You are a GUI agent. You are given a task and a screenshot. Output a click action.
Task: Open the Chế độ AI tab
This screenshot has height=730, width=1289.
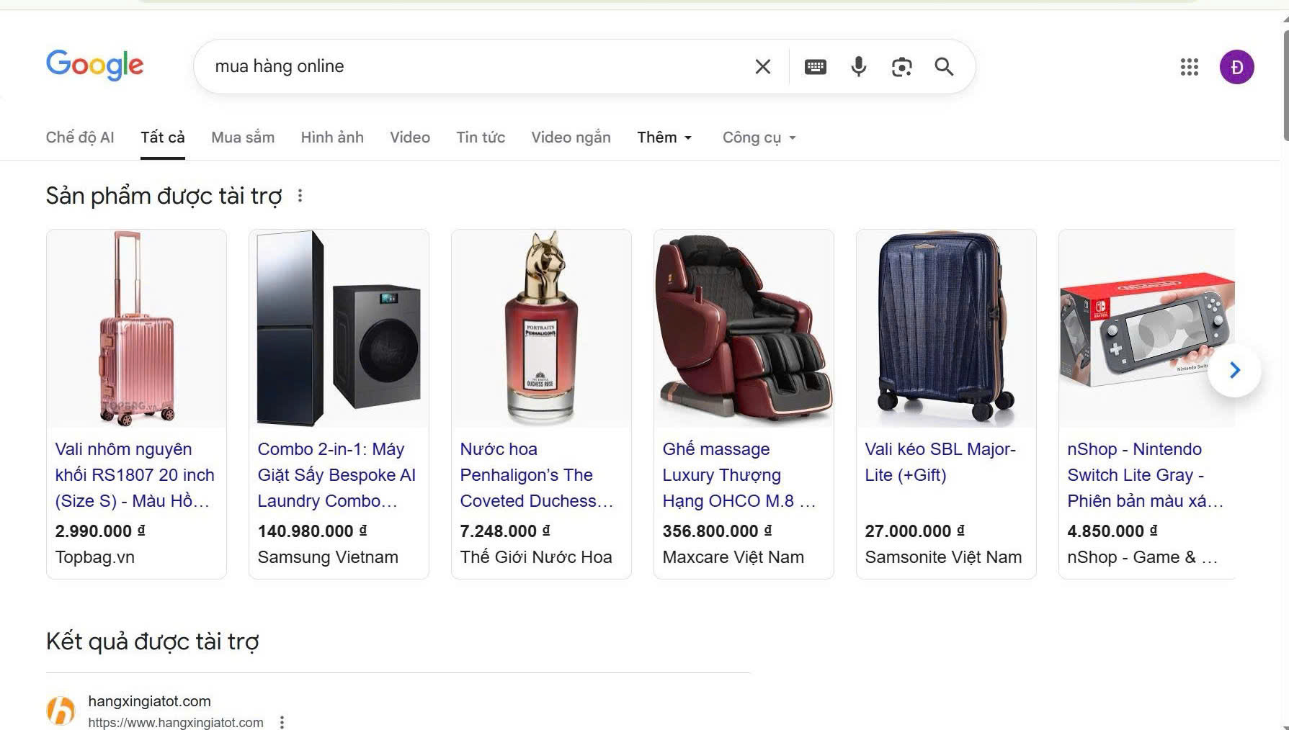80,138
